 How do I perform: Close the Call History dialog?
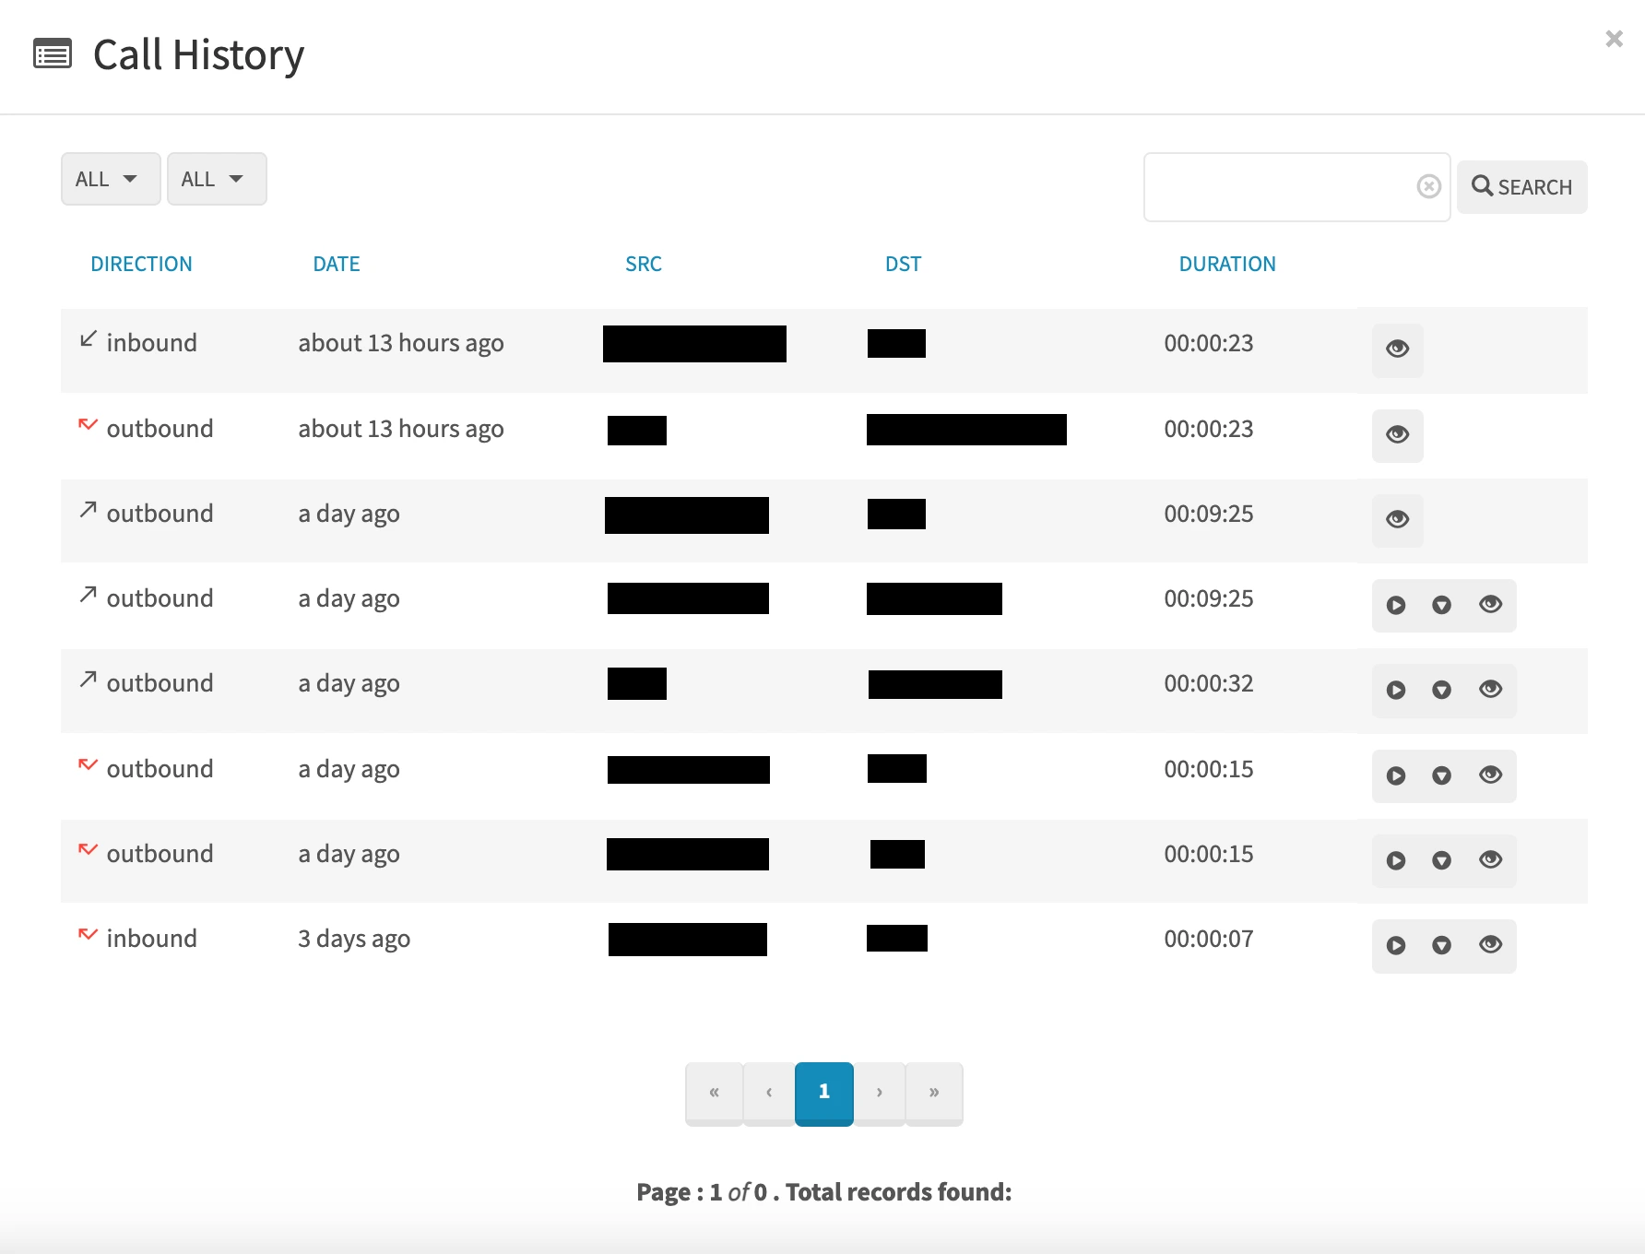tap(1614, 39)
